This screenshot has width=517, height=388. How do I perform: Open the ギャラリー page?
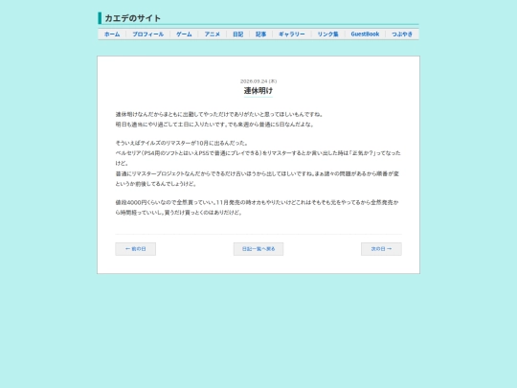(x=292, y=34)
